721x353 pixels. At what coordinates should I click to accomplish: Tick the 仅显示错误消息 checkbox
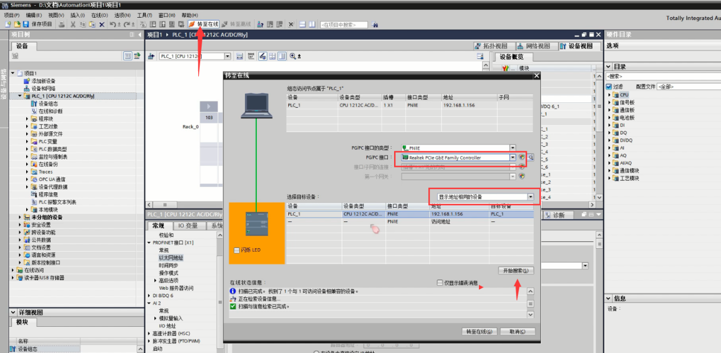click(x=440, y=282)
